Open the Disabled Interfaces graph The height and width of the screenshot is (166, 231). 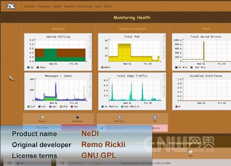click(202, 91)
